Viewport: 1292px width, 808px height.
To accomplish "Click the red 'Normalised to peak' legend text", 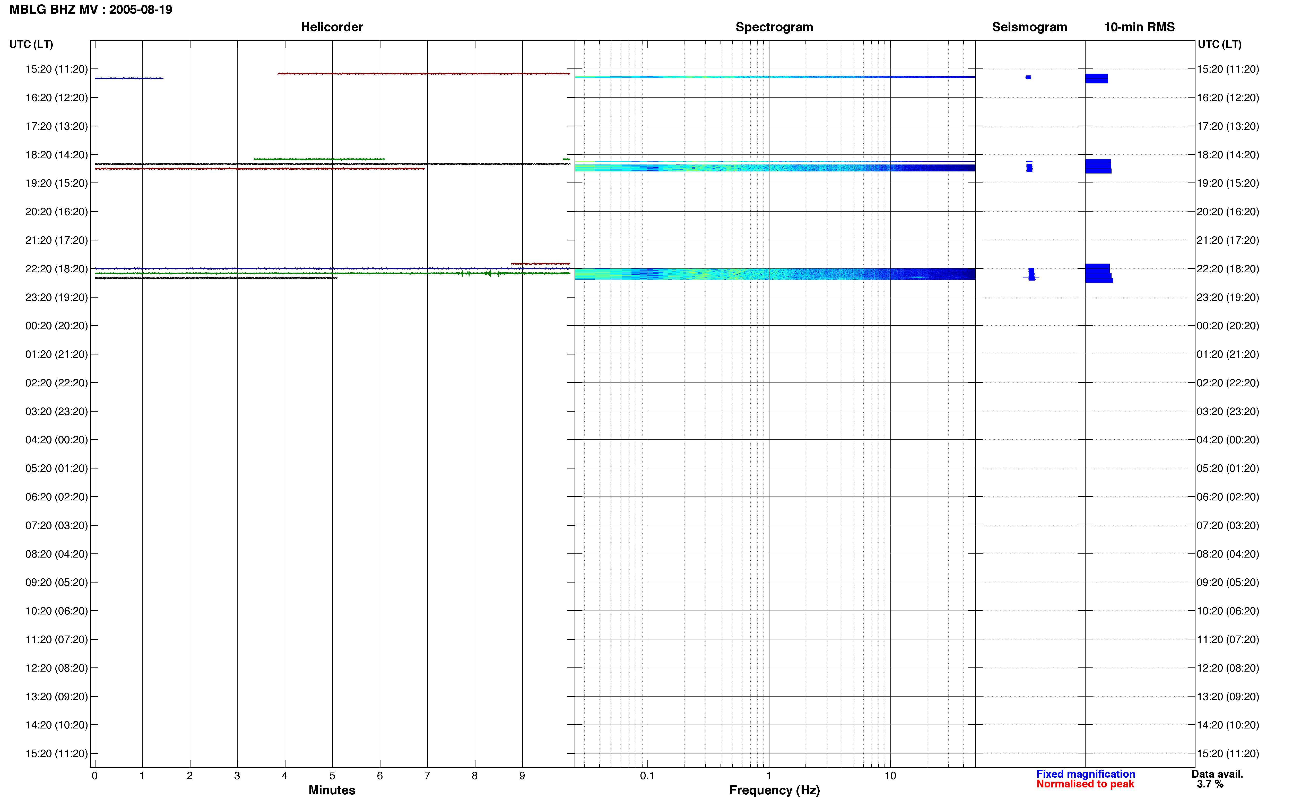I will (1085, 784).
